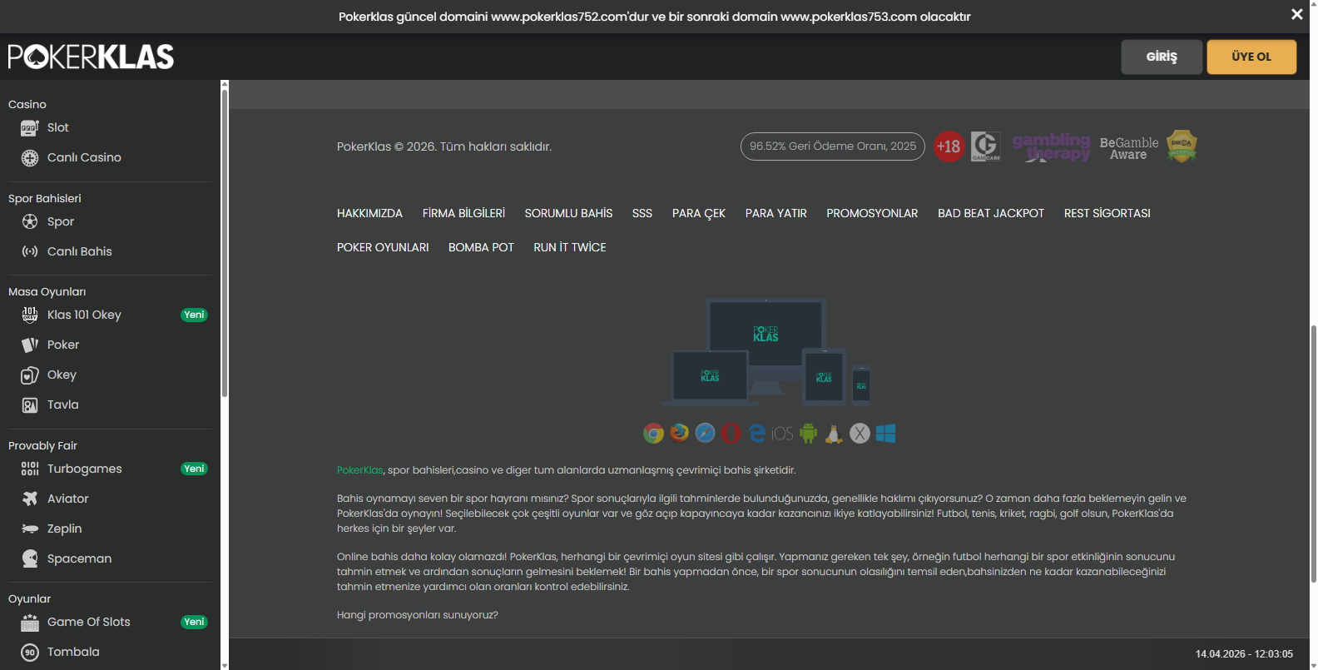Open REST SİGORTASI link
The image size is (1318, 670).
pos(1107,213)
